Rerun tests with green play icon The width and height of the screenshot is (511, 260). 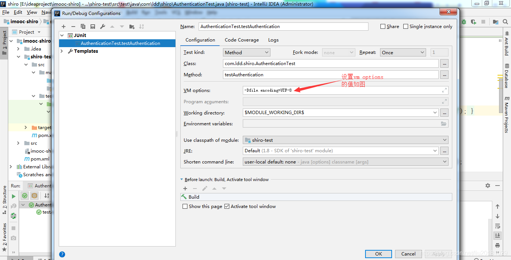(x=13, y=196)
